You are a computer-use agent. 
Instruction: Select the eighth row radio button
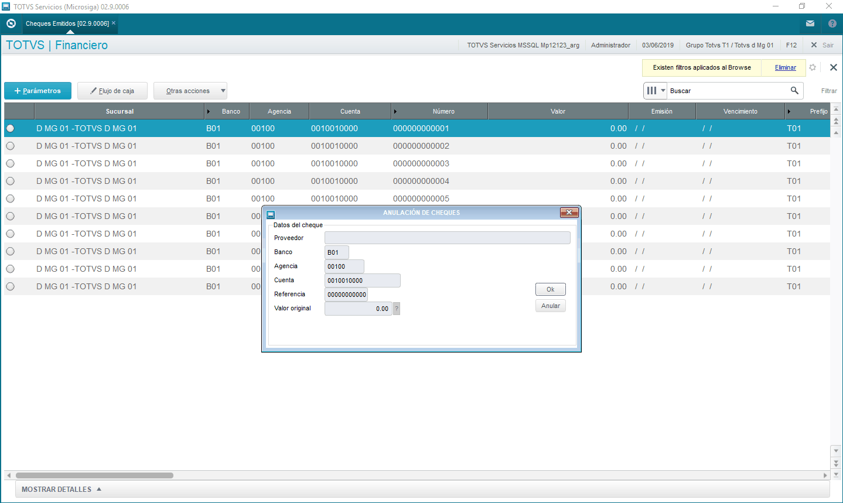[10, 251]
